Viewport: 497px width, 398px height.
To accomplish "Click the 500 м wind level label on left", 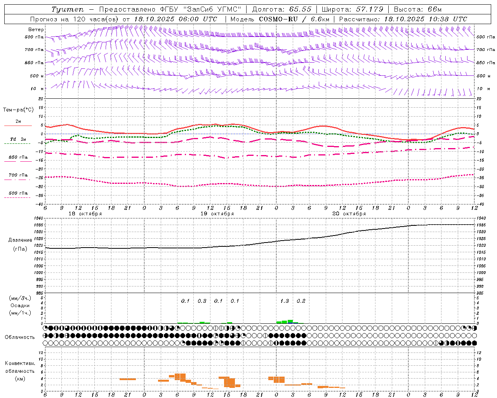I will click(37, 76).
